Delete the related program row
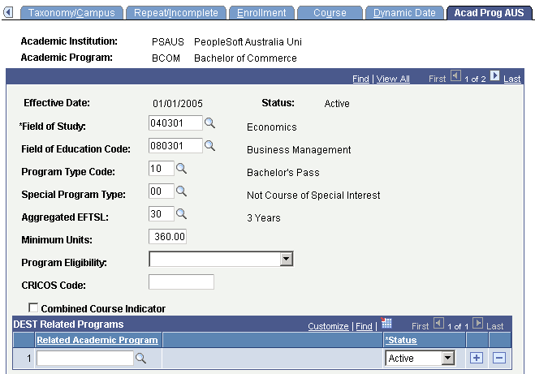 [x=499, y=358]
